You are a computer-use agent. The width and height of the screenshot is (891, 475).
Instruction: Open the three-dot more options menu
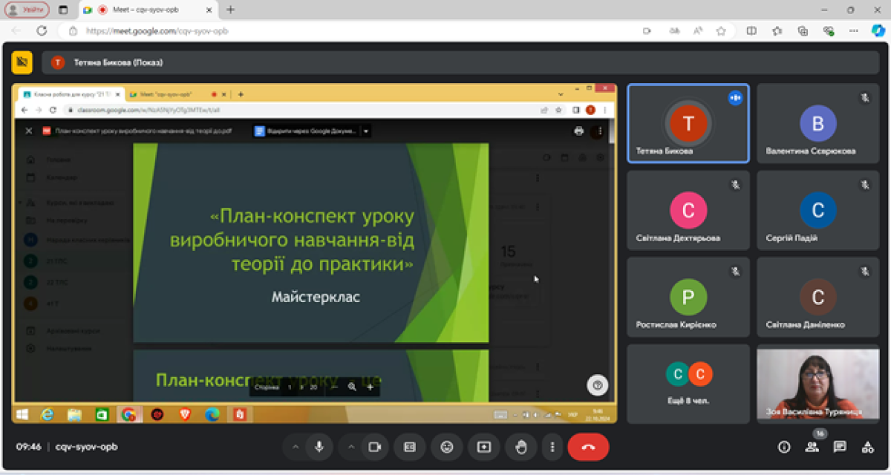(552, 447)
